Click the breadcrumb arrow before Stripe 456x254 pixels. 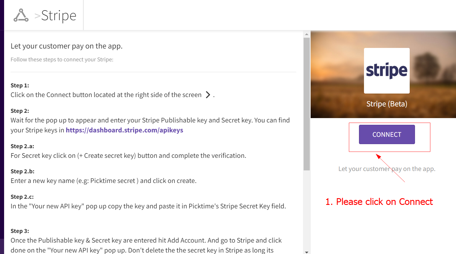click(x=37, y=16)
